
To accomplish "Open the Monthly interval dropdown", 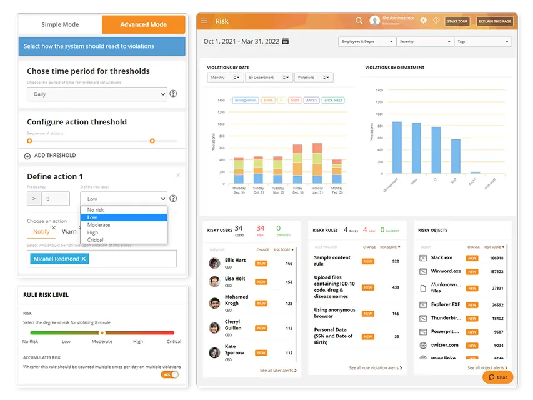I will 226,77.
